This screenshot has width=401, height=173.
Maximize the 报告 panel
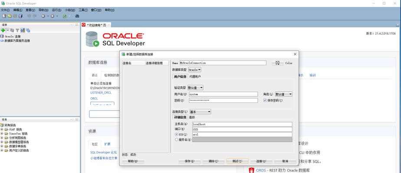[x=77, y=119]
